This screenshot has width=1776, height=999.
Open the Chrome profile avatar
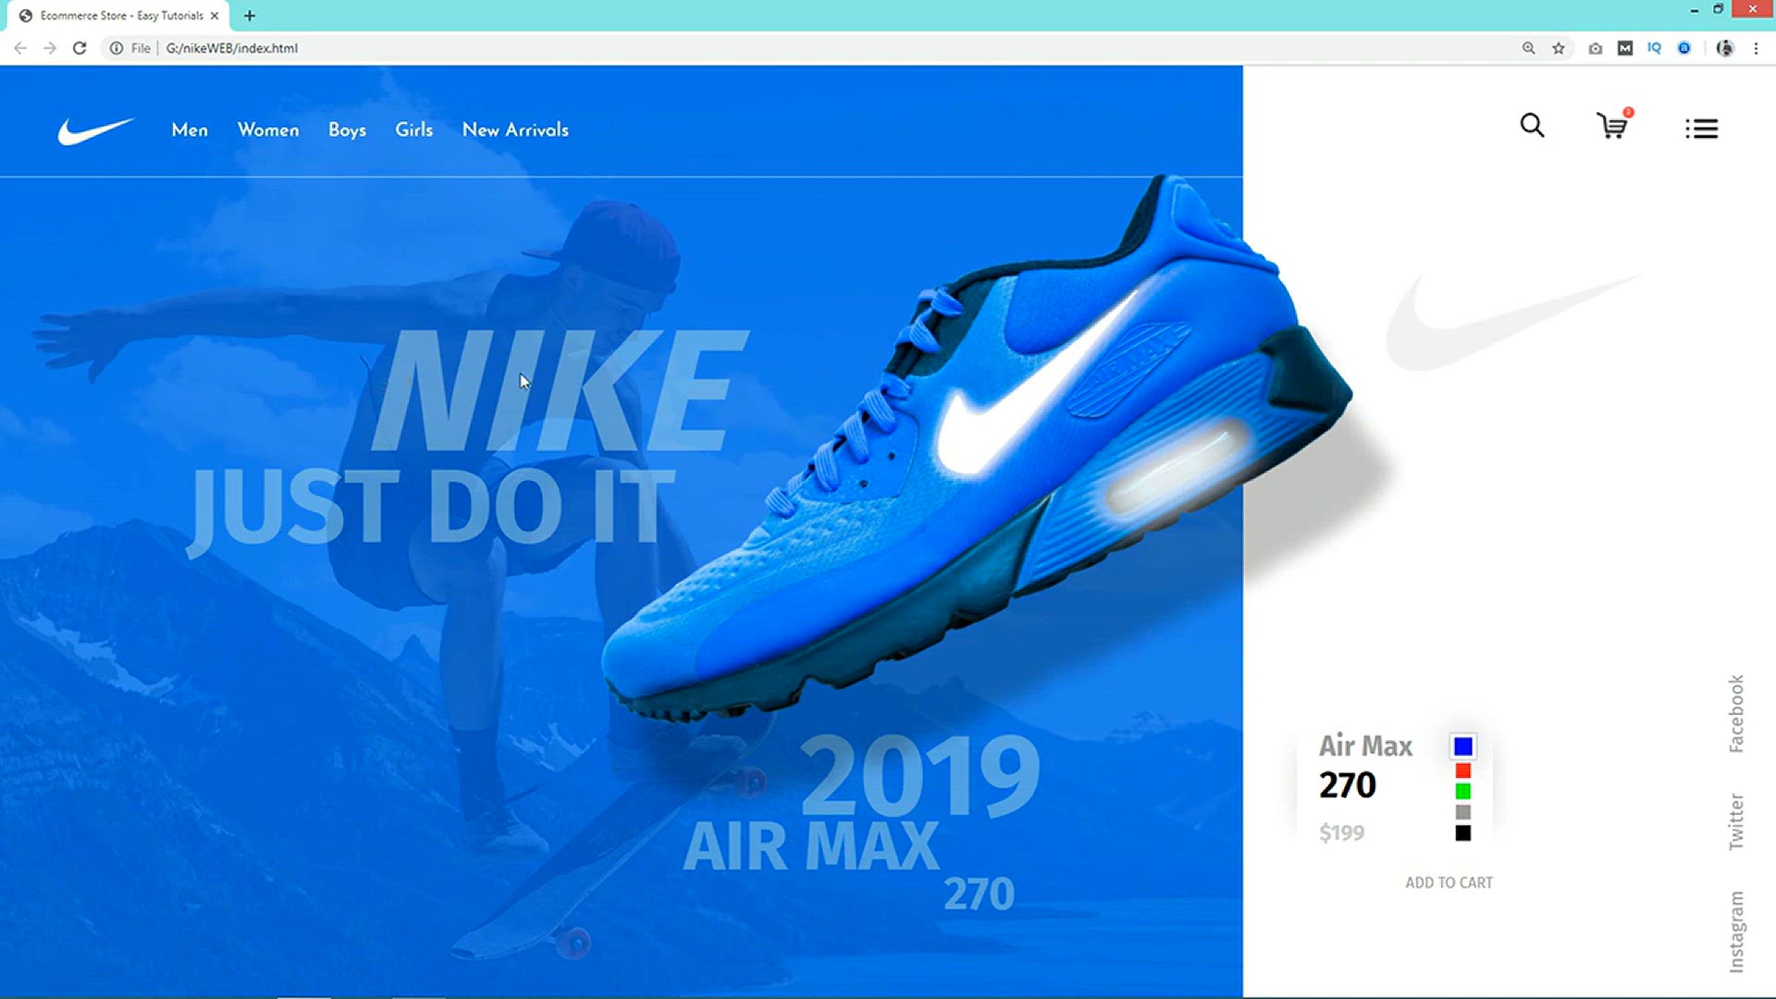1725,48
